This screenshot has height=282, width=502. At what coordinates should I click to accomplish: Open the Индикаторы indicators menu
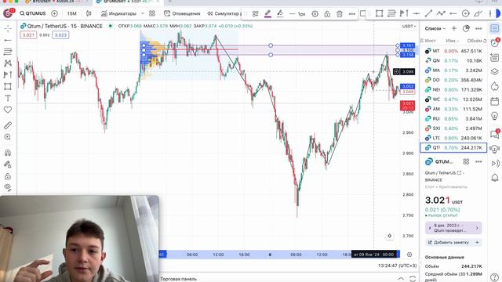[x=118, y=13]
